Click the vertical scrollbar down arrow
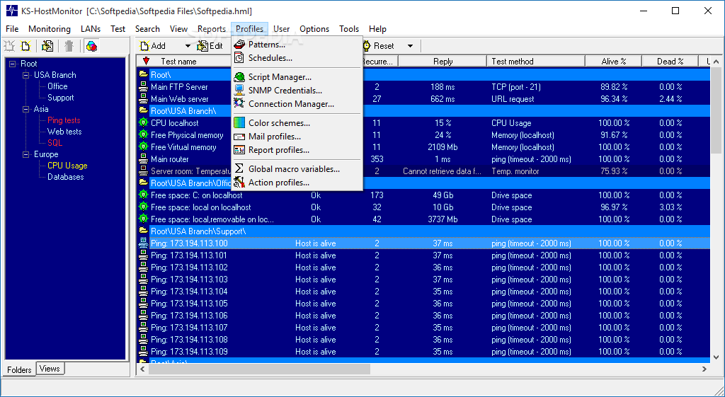 [716, 357]
